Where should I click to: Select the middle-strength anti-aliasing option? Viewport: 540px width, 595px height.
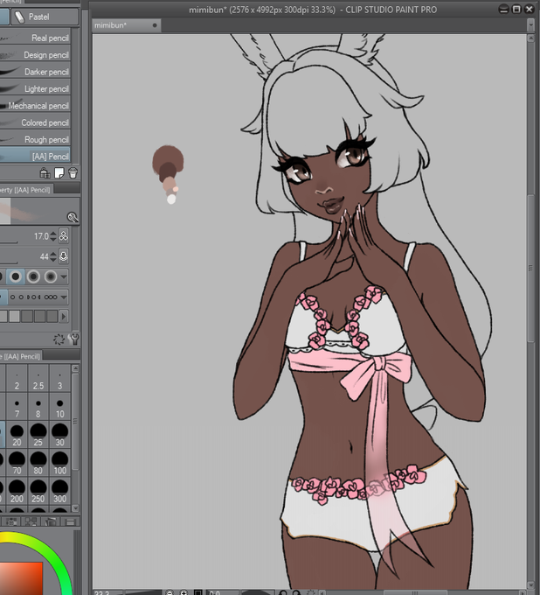click(x=33, y=276)
